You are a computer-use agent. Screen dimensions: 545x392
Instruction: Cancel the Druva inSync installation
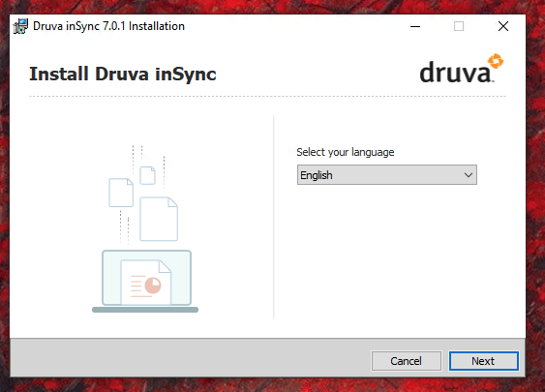pyautogui.click(x=407, y=361)
